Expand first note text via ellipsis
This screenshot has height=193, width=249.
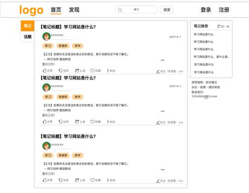click(163, 60)
